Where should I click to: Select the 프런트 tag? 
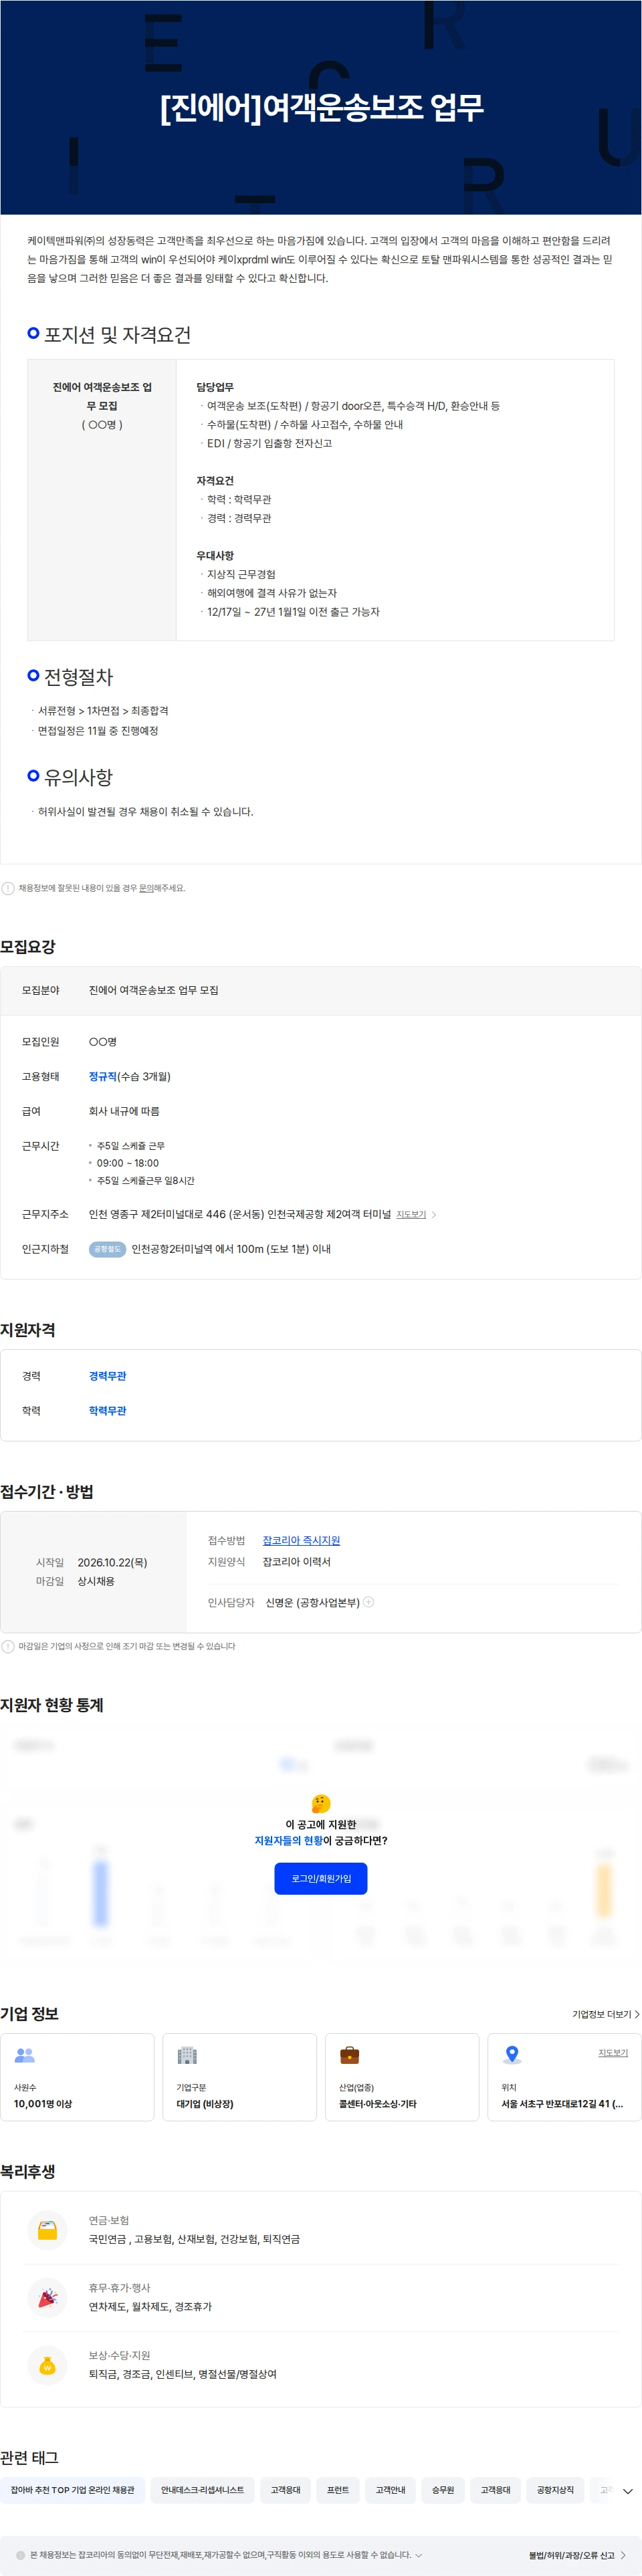(x=338, y=2490)
